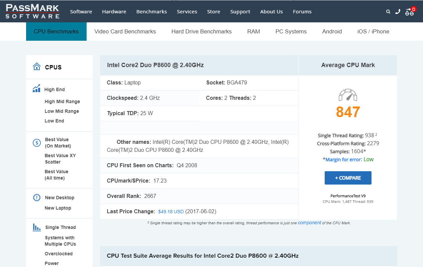The height and width of the screenshot is (267, 423).
Task: Click the search magnifier icon in header
Action: [x=388, y=12]
